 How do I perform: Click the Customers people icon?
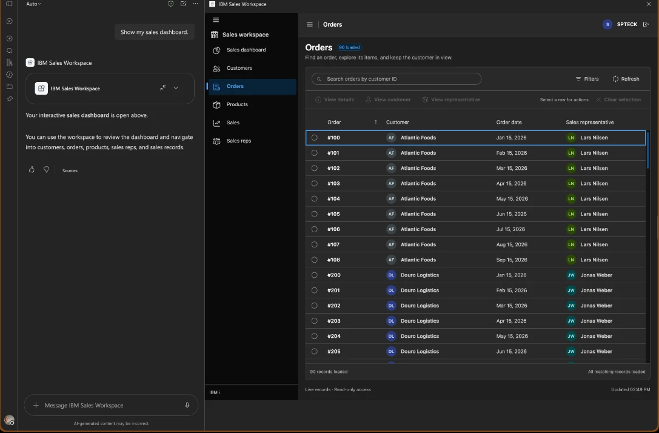pos(216,69)
